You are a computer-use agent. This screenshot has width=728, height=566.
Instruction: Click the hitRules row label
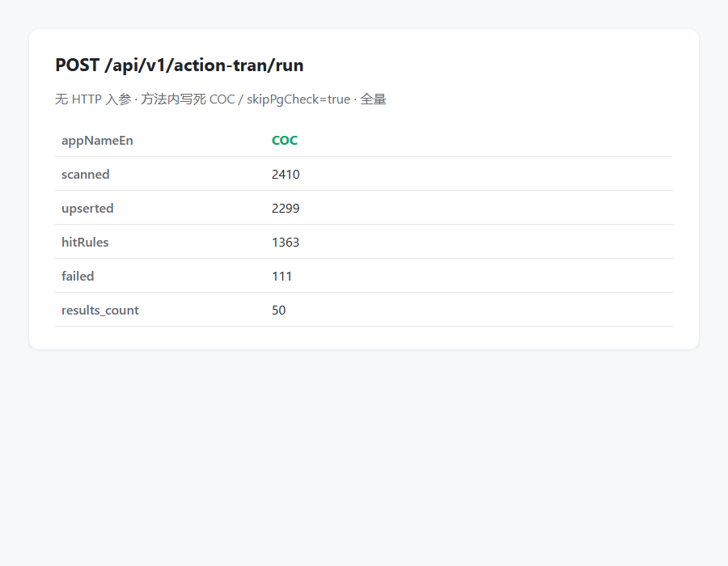[85, 243]
